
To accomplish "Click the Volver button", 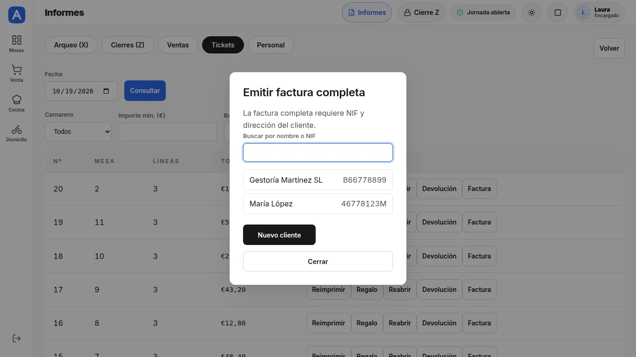I will (x=609, y=48).
